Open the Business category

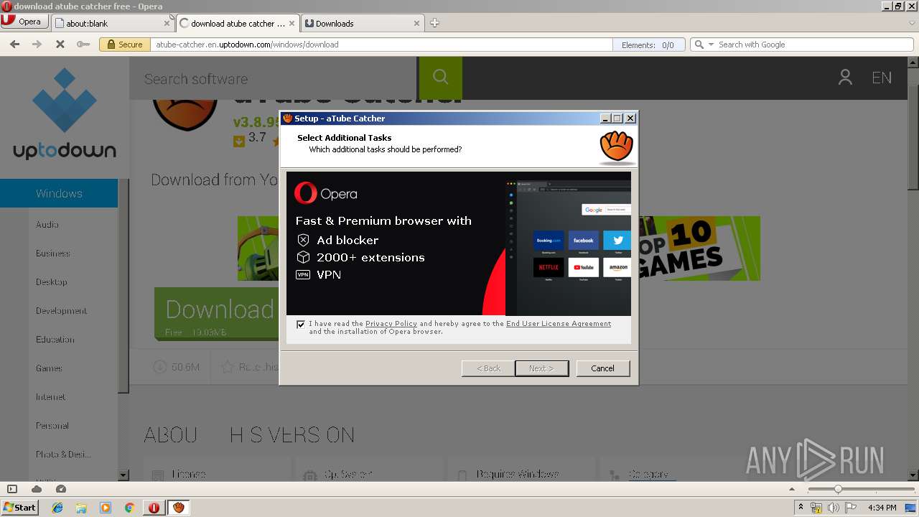click(53, 253)
